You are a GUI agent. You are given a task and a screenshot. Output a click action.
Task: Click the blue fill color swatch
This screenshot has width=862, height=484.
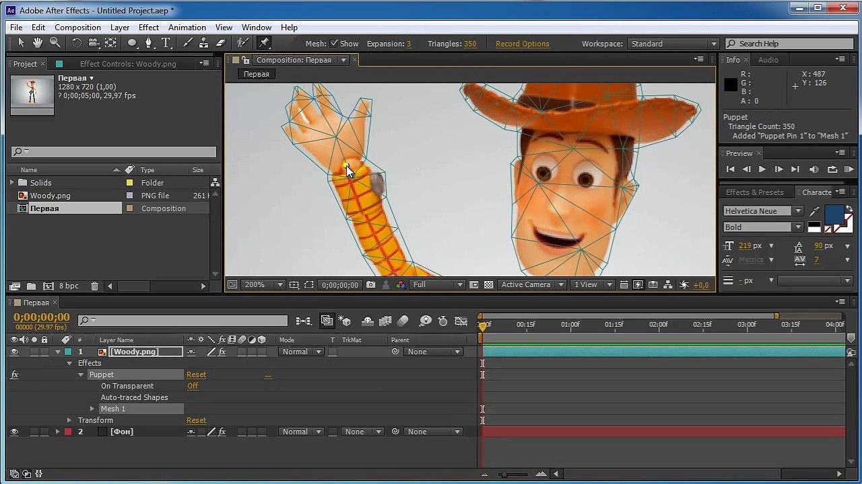pyautogui.click(x=834, y=215)
